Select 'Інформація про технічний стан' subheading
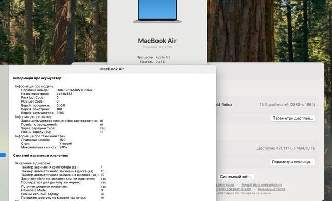The image size is (332, 201). pyautogui.click(x=41, y=136)
